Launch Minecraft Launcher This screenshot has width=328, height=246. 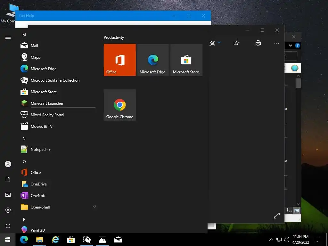coord(58,103)
